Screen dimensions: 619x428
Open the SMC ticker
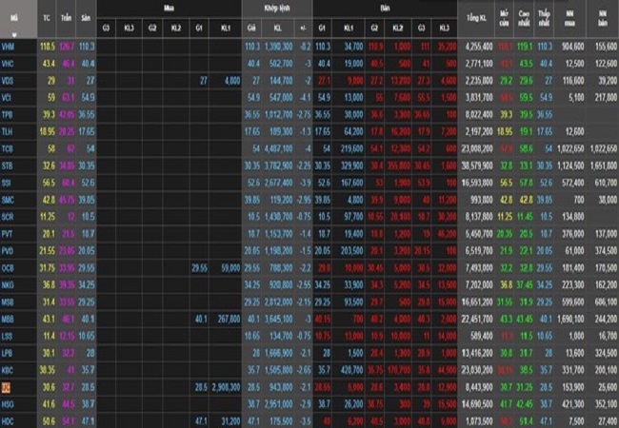pos(8,200)
